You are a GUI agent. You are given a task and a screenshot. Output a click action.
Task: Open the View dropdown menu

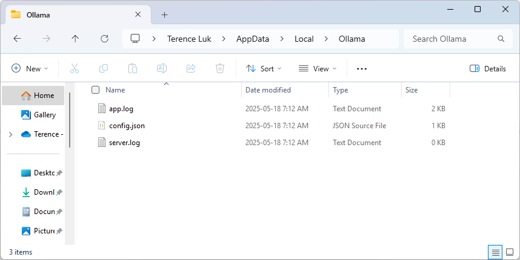pos(318,68)
